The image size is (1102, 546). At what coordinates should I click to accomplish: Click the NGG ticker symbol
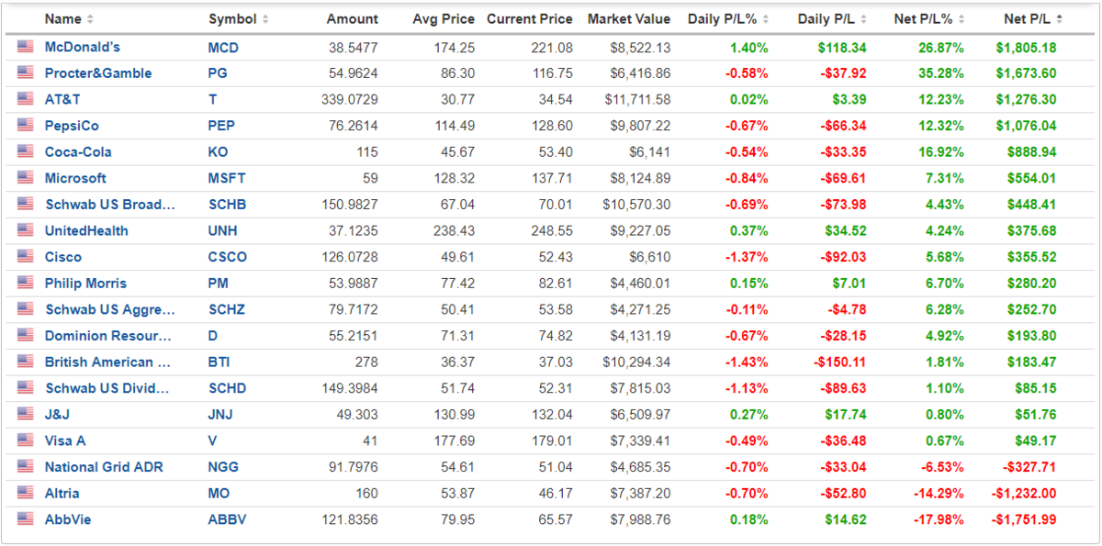point(223,467)
